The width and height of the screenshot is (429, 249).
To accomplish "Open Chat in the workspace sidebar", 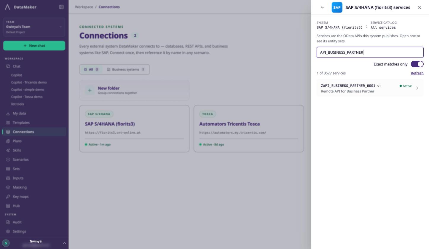I will [x=17, y=66].
